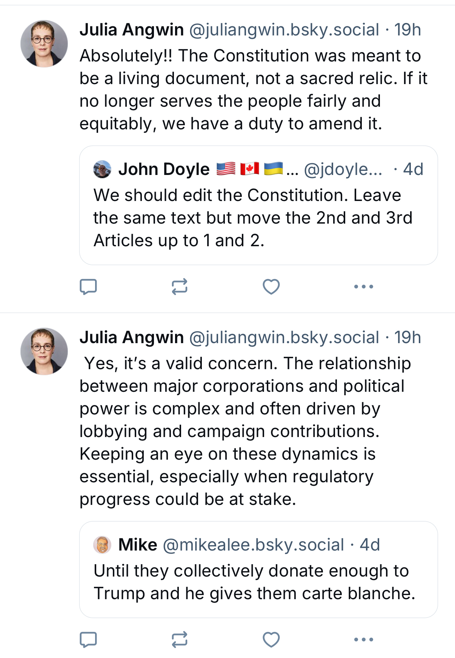This screenshot has height=658, width=455.
Task: Like the Constitution living document post
Action: click(271, 287)
